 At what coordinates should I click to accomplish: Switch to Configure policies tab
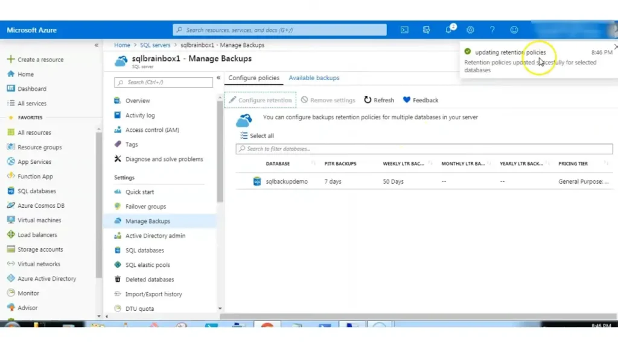click(254, 78)
